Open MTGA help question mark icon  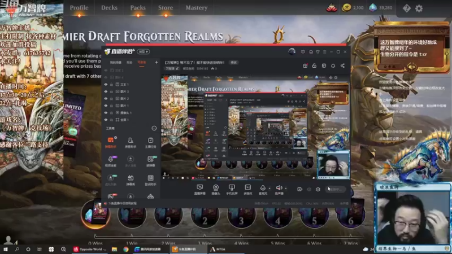click(406, 8)
